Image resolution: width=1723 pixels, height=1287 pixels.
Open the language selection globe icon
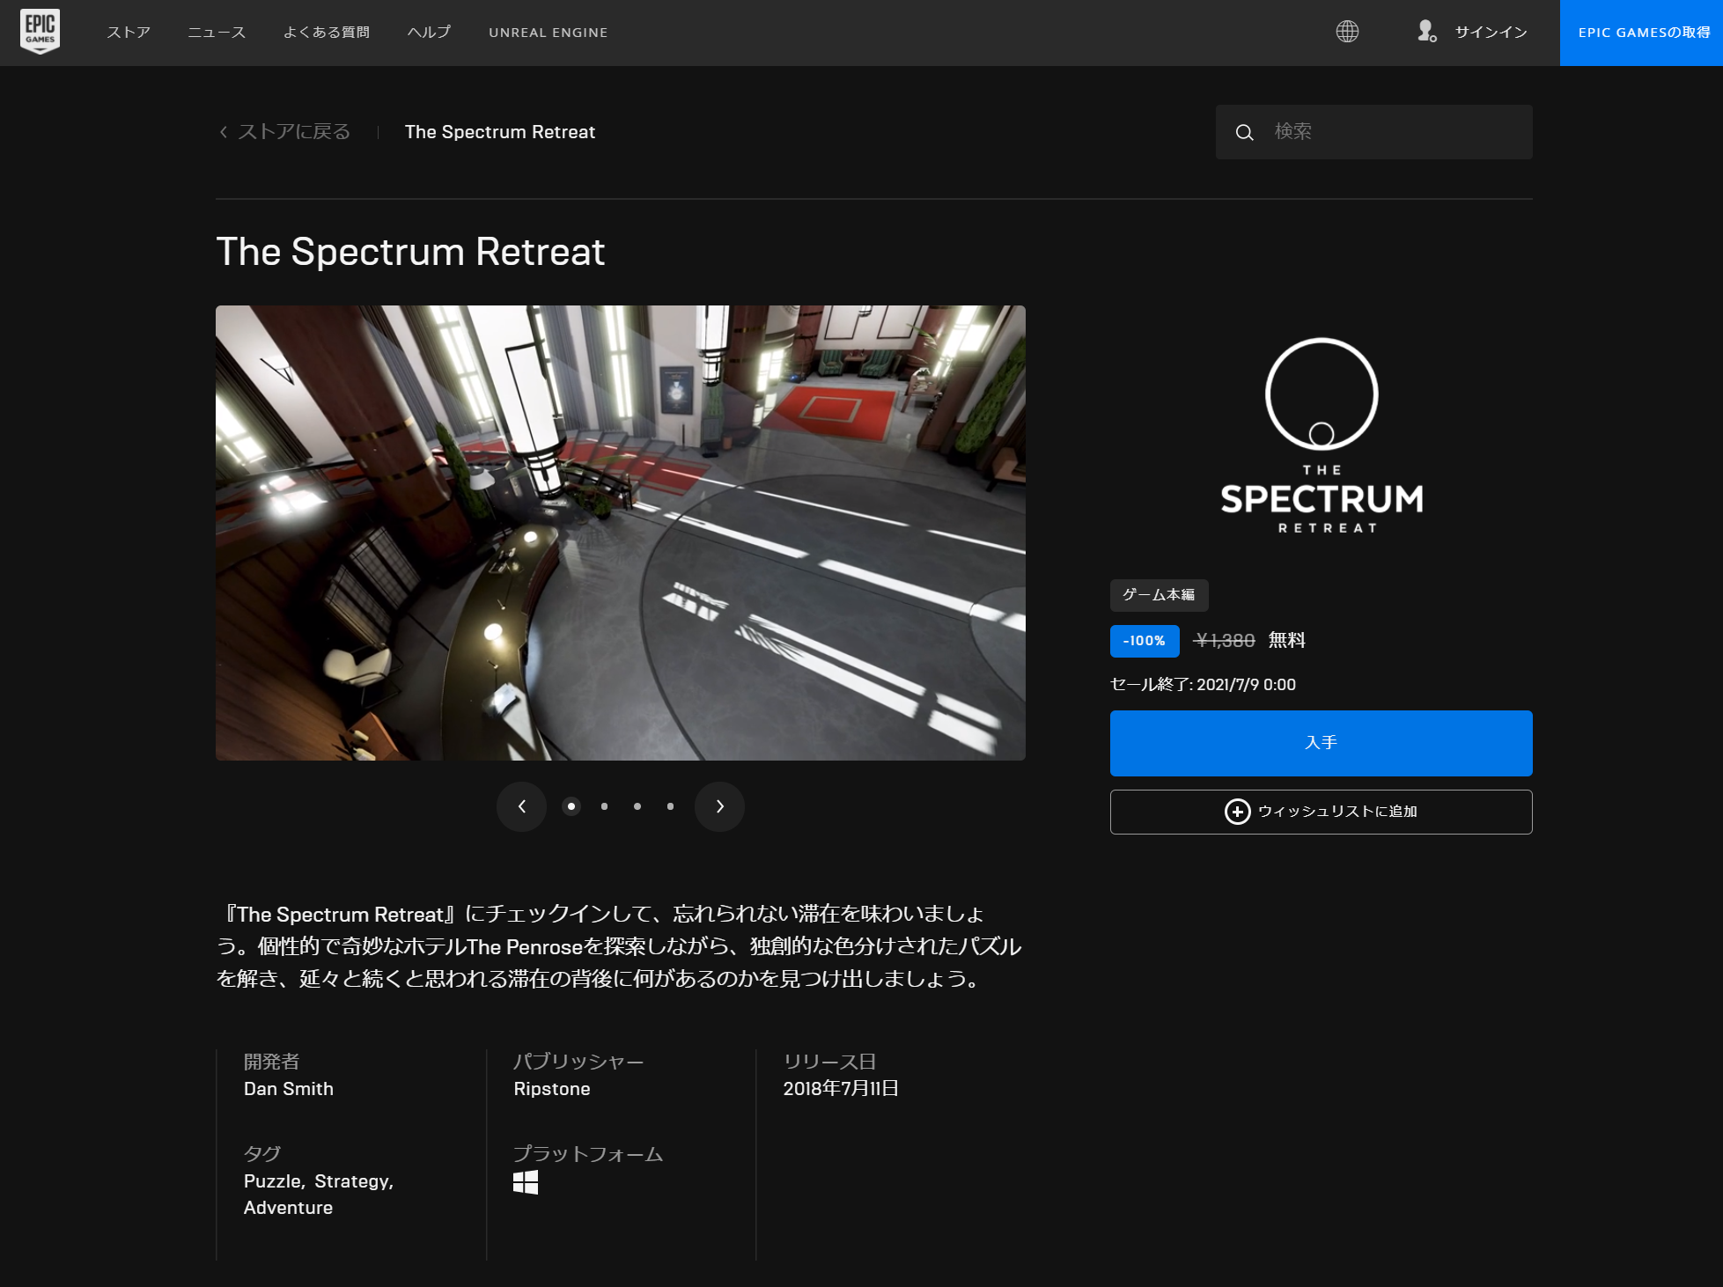point(1347,32)
